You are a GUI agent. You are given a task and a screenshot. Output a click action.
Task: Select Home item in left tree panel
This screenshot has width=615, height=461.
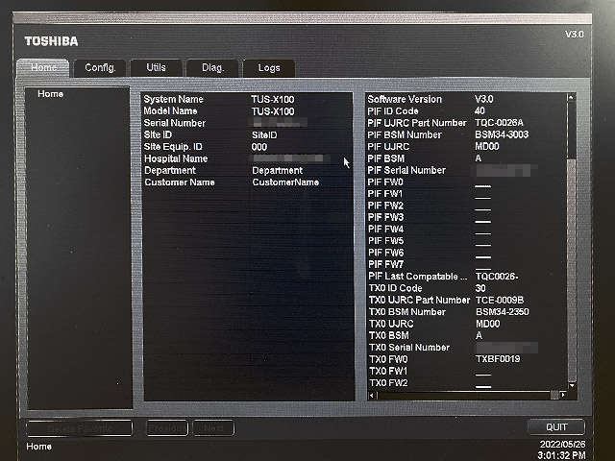[50, 94]
